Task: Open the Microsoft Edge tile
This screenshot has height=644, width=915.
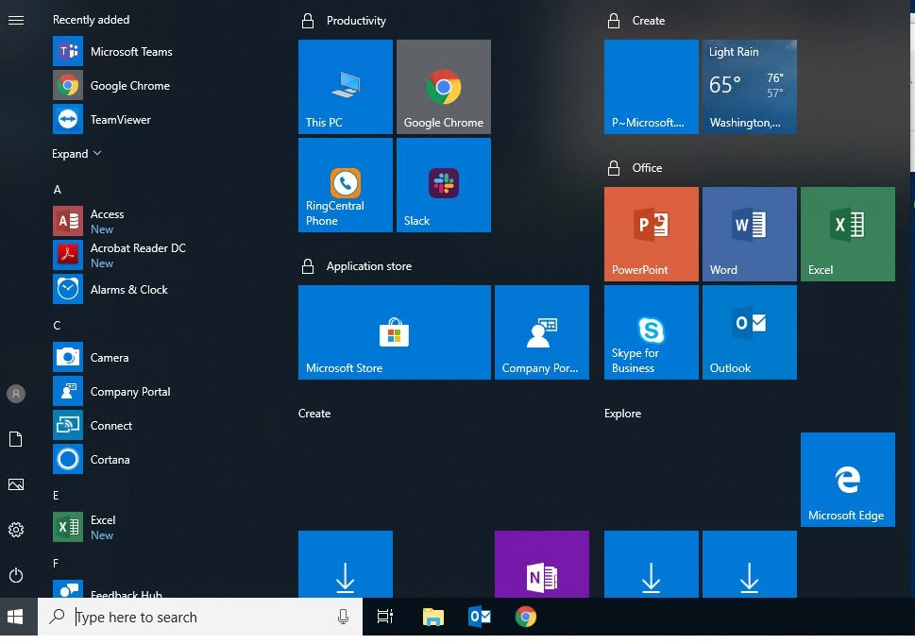Action: pyautogui.click(x=848, y=480)
